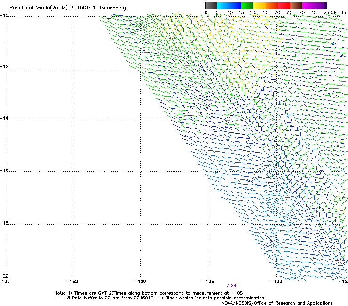Click the NOAA/NESDIS credit text
The height and width of the screenshot is (306, 348).
[x=277, y=303]
